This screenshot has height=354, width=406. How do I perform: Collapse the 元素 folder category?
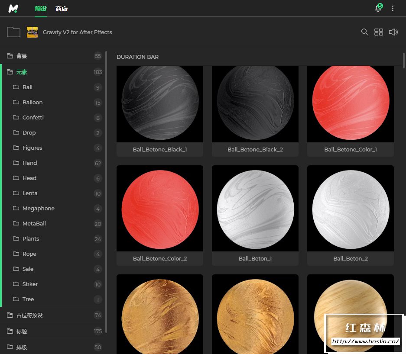pos(22,72)
